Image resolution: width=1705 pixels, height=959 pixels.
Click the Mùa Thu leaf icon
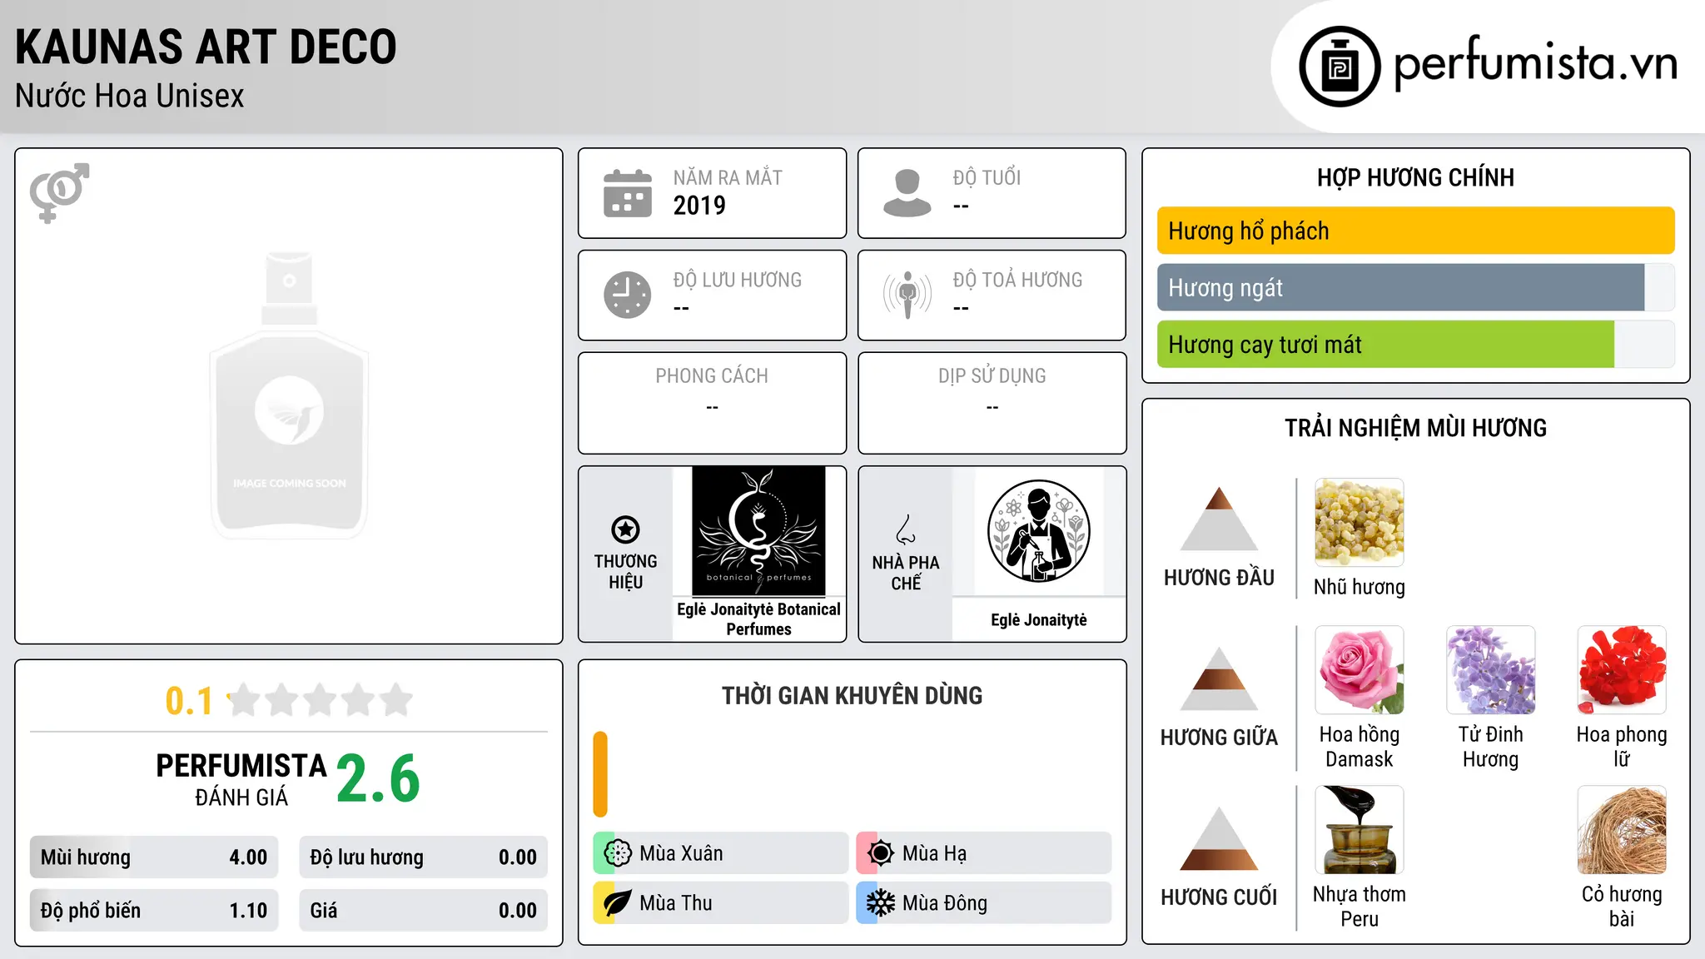(x=617, y=903)
